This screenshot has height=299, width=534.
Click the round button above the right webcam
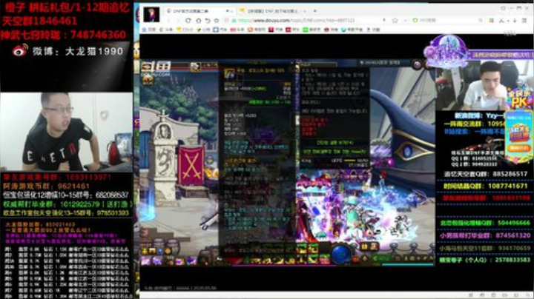point(417,64)
